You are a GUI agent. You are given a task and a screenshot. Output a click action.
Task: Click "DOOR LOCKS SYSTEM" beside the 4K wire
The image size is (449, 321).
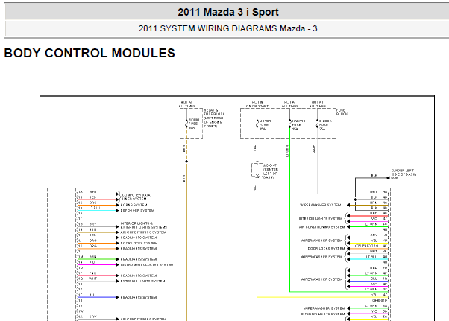[326, 249]
